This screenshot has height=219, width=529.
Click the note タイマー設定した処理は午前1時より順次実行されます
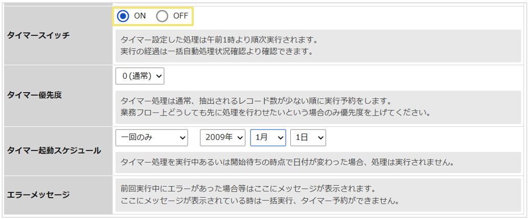point(219,40)
